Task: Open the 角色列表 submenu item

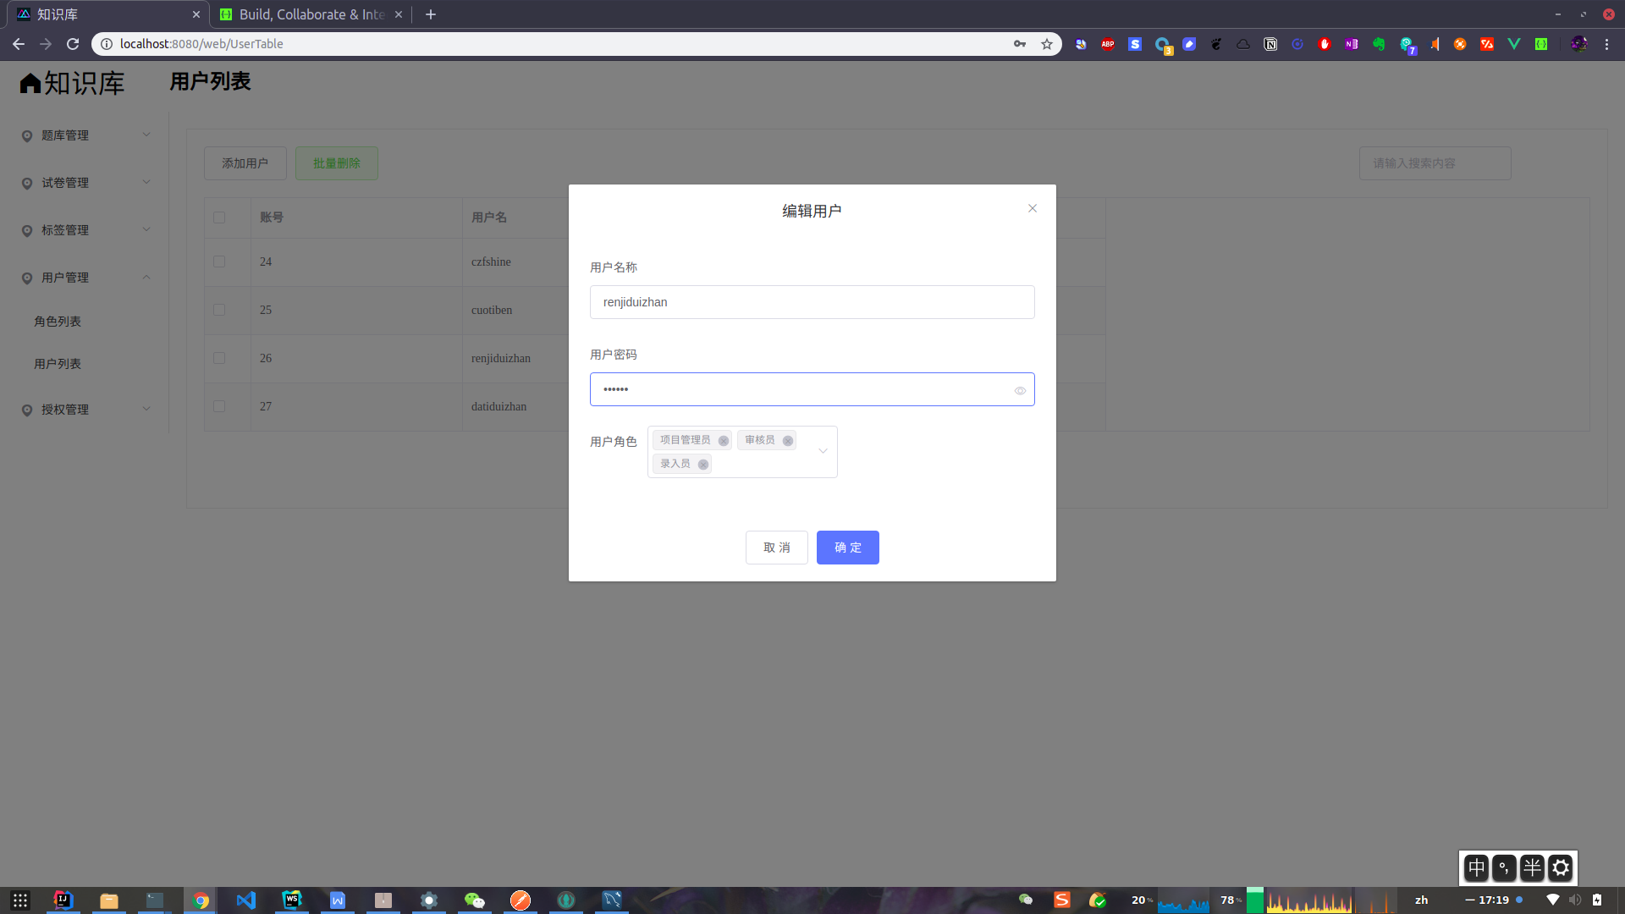Action: (x=58, y=322)
